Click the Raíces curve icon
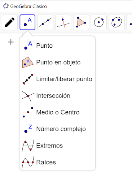Image resolution: width=132 pixels, height=185 pixels. click(28, 162)
